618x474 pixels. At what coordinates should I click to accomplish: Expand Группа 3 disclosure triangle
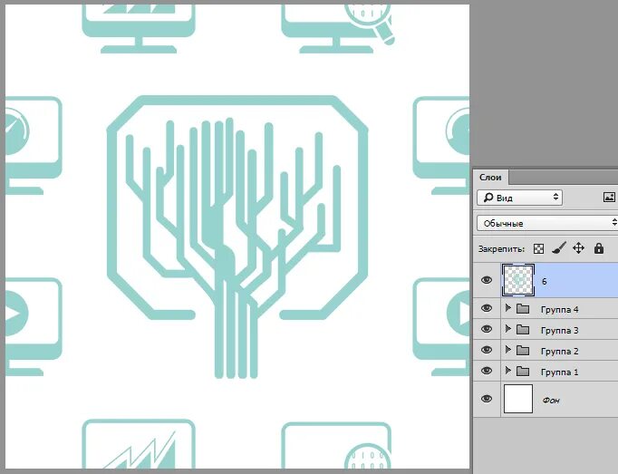pos(508,329)
